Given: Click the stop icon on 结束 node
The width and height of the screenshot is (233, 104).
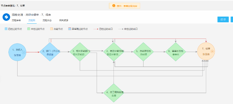Looking at the screenshot, I should [x=212, y=51].
